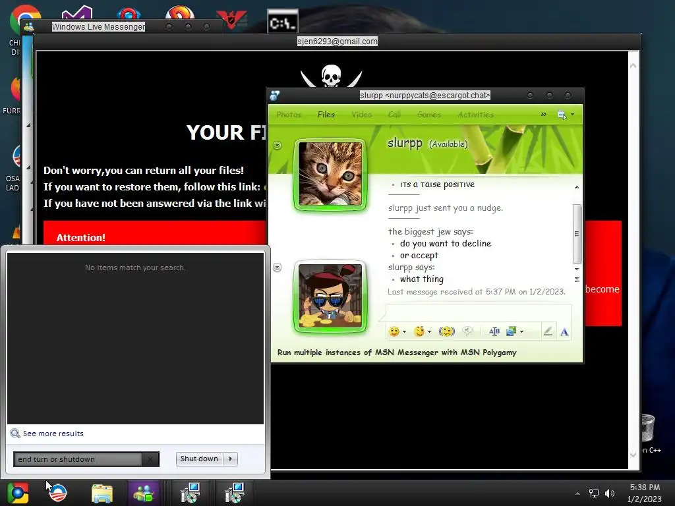Show hidden tray icons arrow
675x506 pixels.
(577, 493)
